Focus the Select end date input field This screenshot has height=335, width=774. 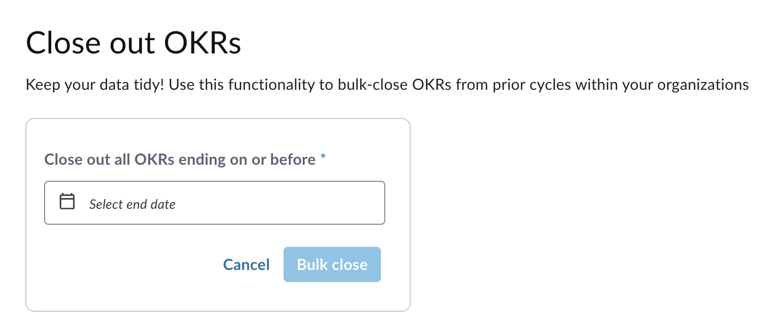pos(215,203)
